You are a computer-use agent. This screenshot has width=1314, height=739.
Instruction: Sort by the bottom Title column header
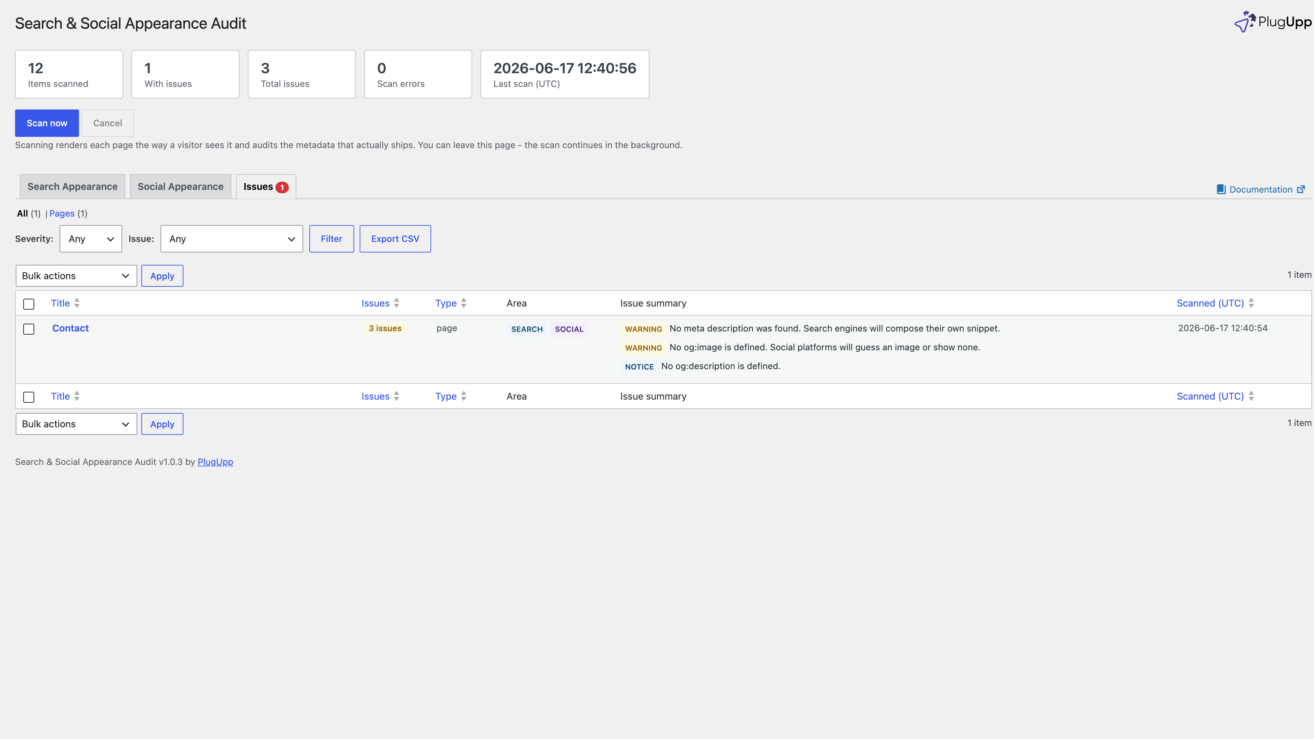click(60, 396)
